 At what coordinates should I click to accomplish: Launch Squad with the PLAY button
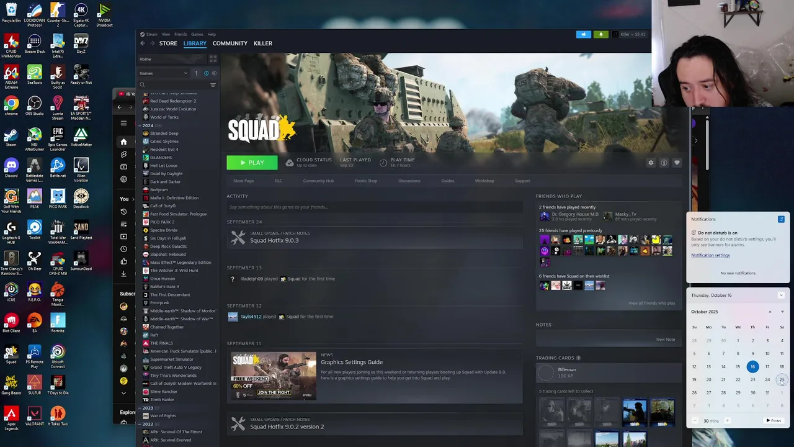[x=252, y=163]
